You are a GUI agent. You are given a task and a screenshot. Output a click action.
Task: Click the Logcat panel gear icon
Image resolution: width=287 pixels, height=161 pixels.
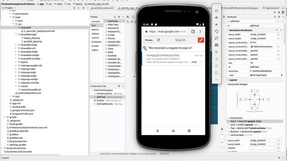pos(279,158)
